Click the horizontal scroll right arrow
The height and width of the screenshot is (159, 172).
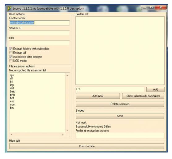[63, 134]
